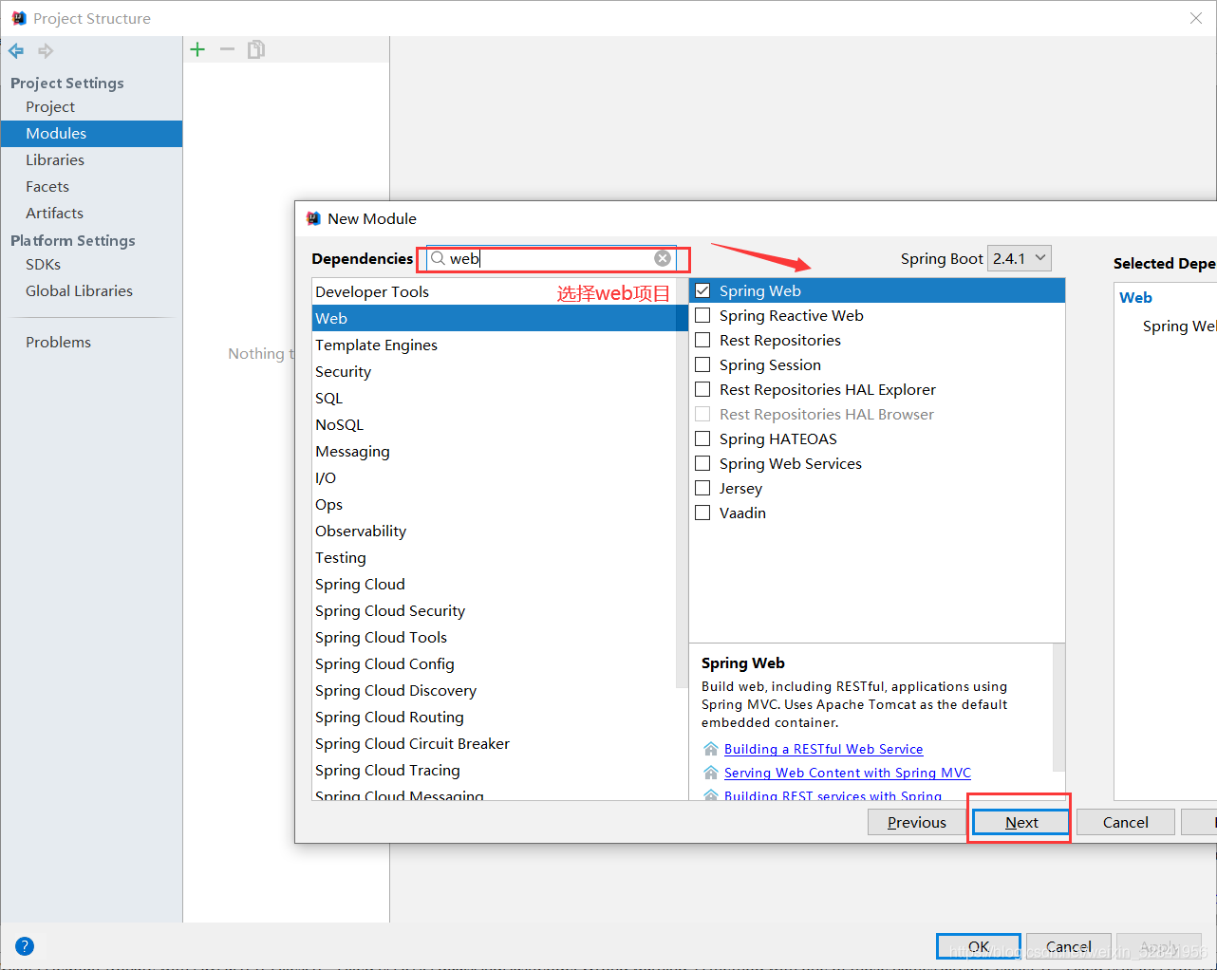Click Web in Selected Dependencies panel

(x=1135, y=297)
